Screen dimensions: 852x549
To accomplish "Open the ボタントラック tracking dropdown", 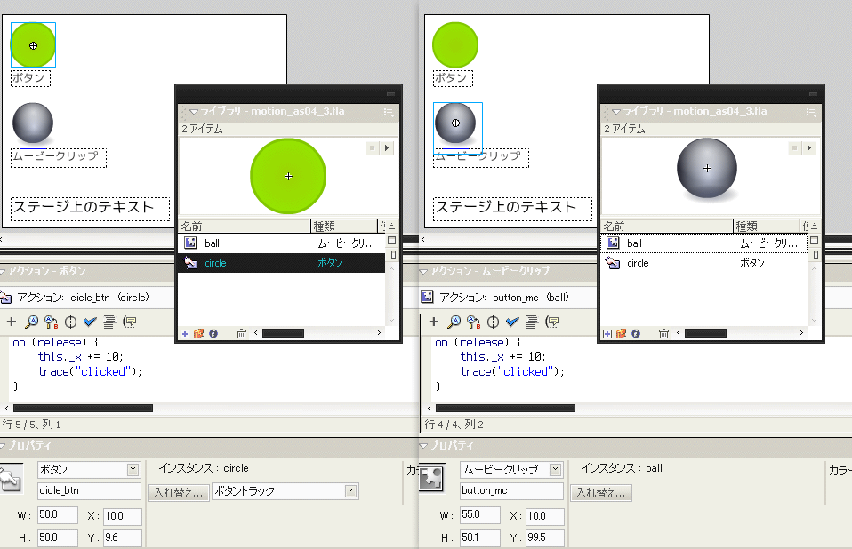I will click(x=285, y=490).
